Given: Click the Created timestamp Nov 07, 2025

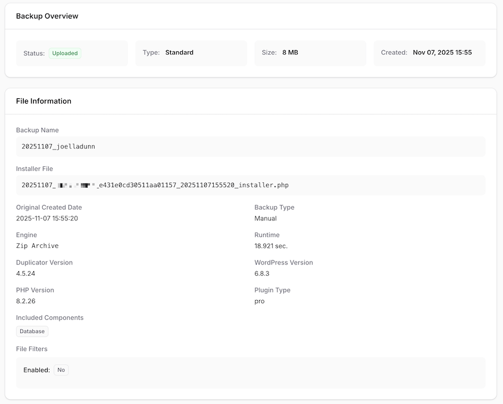Looking at the screenshot, I should pos(443,52).
